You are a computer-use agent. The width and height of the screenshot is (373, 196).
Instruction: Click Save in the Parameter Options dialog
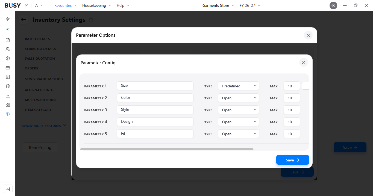(297, 172)
